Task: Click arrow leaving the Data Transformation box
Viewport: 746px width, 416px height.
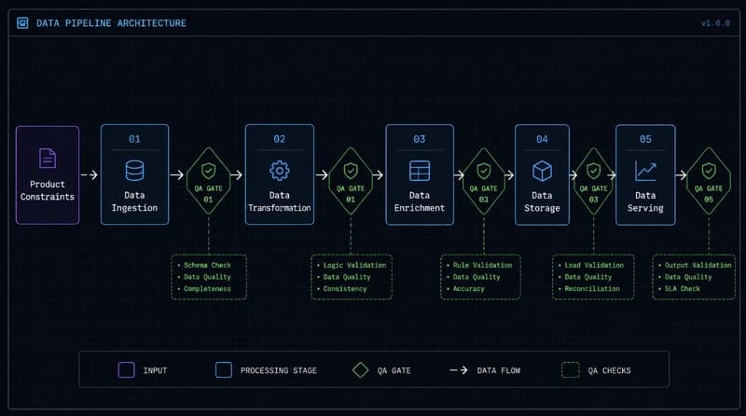Action: coord(322,175)
